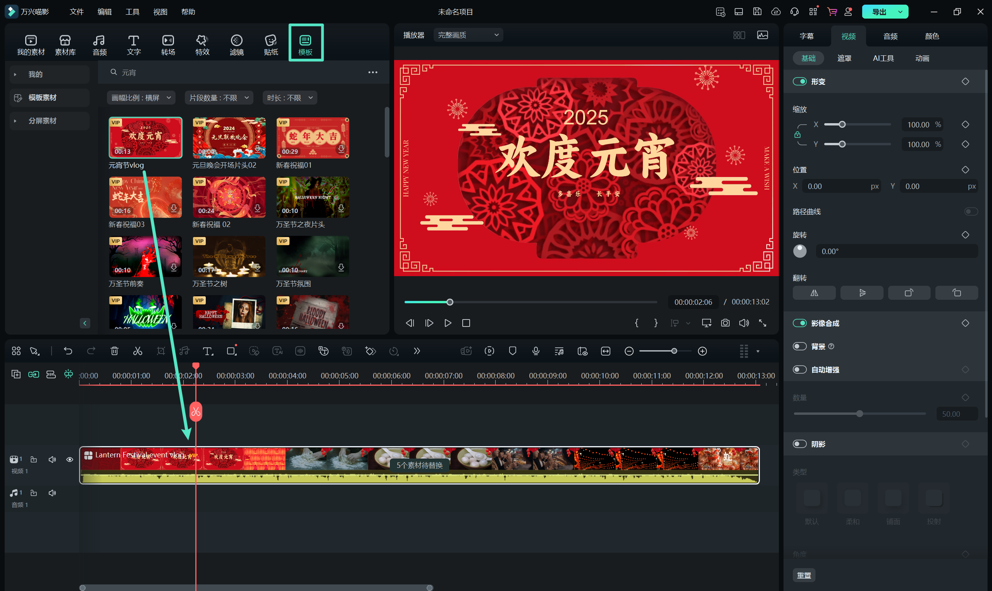Click the scissors split icon in timeline toolbar
992x591 pixels.
click(138, 351)
